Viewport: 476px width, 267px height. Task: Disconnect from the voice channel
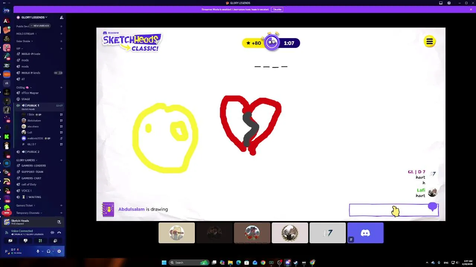pyautogui.click(x=59, y=233)
